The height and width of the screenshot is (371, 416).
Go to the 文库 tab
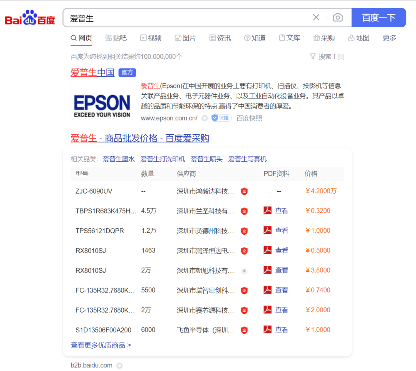point(289,38)
